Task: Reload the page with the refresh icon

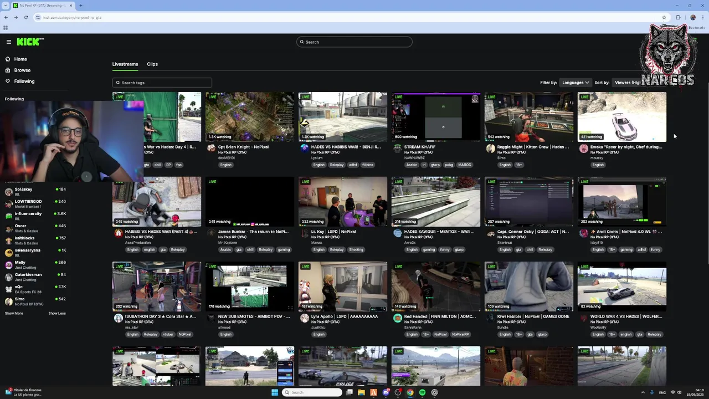Action: [x=25, y=18]
